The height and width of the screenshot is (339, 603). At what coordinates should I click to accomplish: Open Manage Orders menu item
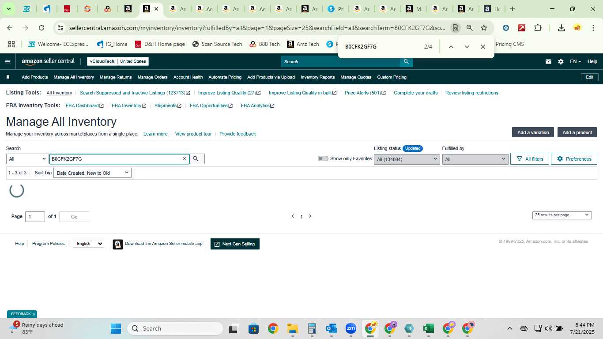click(x=152, y=77)
